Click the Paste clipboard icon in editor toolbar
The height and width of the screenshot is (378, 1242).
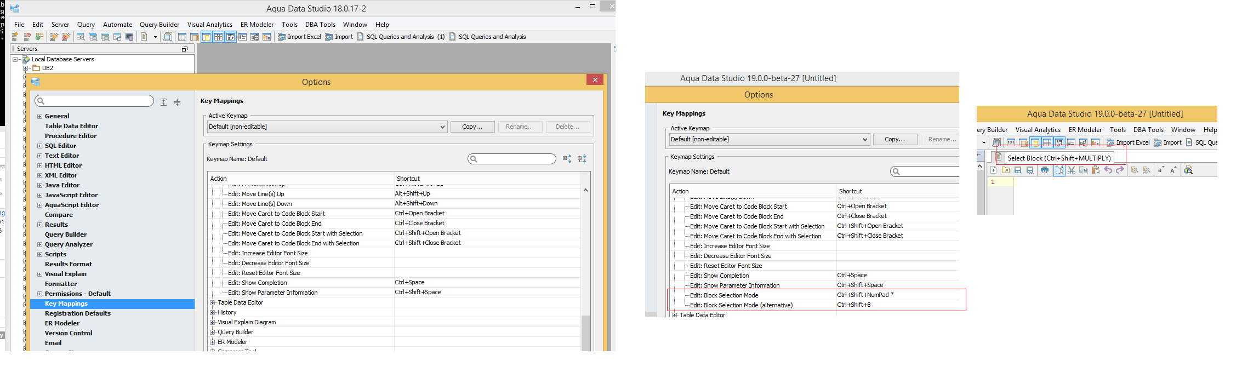(x=1096, y=170)
